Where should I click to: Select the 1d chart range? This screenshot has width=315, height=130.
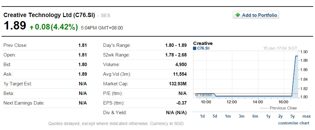click(202, 116)
